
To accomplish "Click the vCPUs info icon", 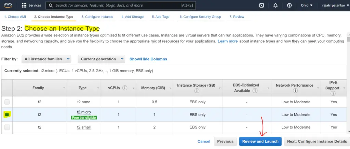I will (125, 88).
